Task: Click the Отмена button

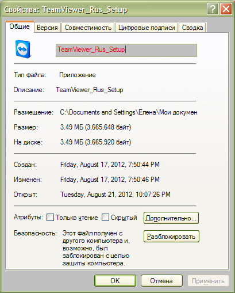Action: pos(161,281)
